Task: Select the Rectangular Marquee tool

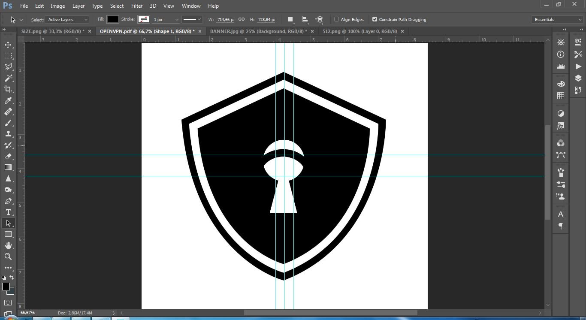Action: click(x=8, y=56)
